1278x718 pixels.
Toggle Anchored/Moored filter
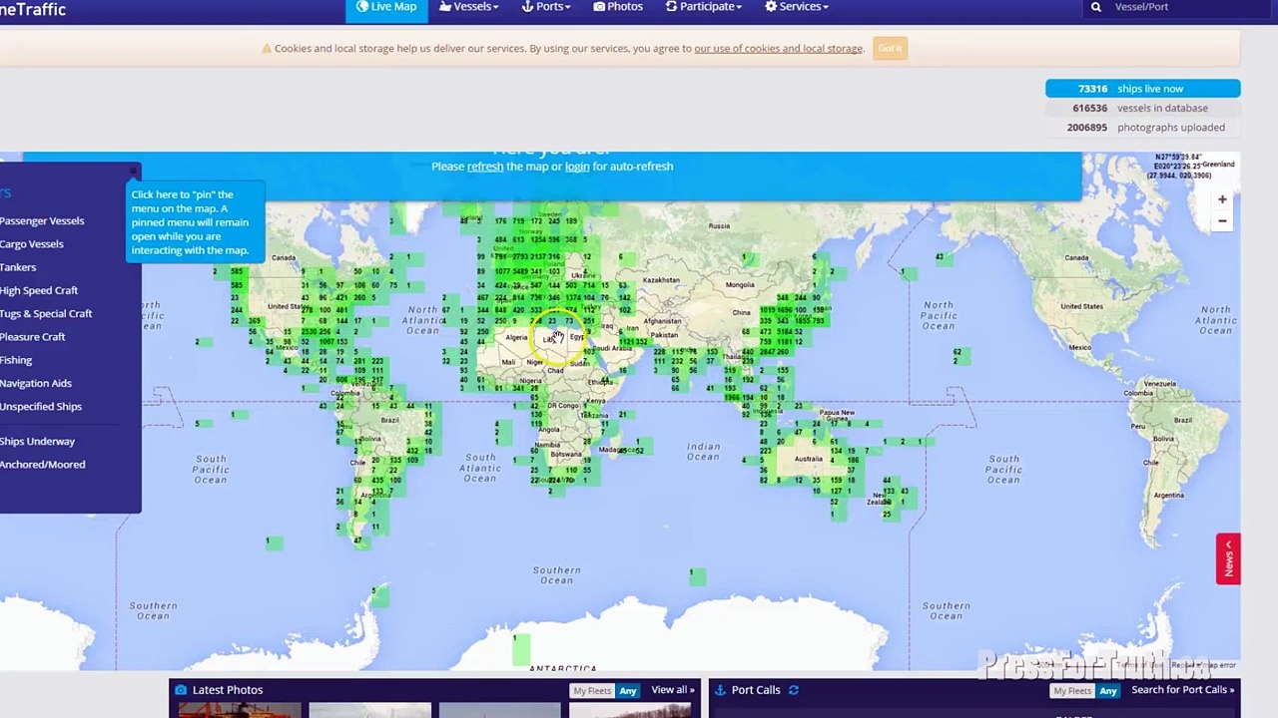[x=43, y=464]
